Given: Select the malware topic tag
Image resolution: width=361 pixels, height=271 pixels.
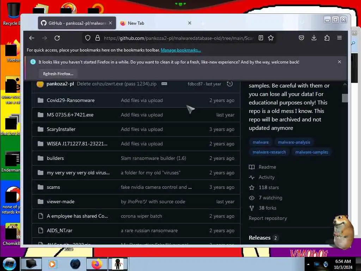Looking at the screenshot, I should (261, 142).
